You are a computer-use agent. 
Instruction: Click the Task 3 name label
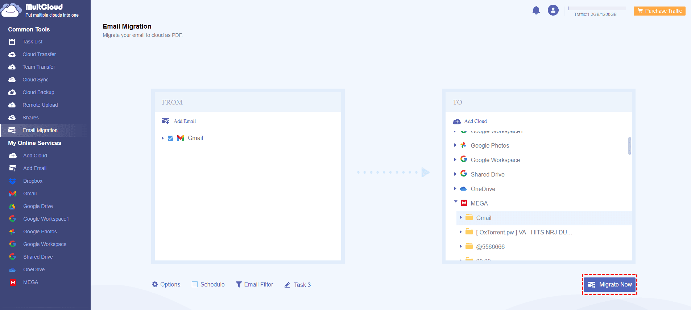[x=302, y=285]
